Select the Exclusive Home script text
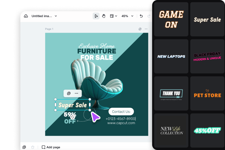This screenshot has height=150, width=225. [97, 46]
